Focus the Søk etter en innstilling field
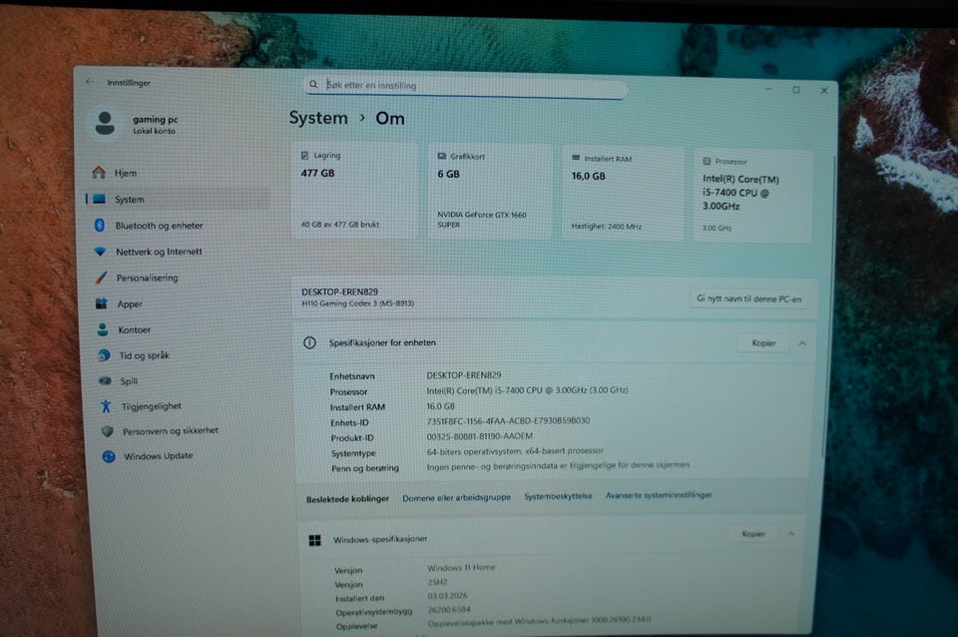958x637 pixels. [466, 86]
